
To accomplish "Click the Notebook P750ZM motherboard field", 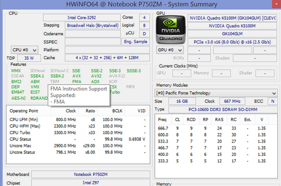I will [91, 174].
